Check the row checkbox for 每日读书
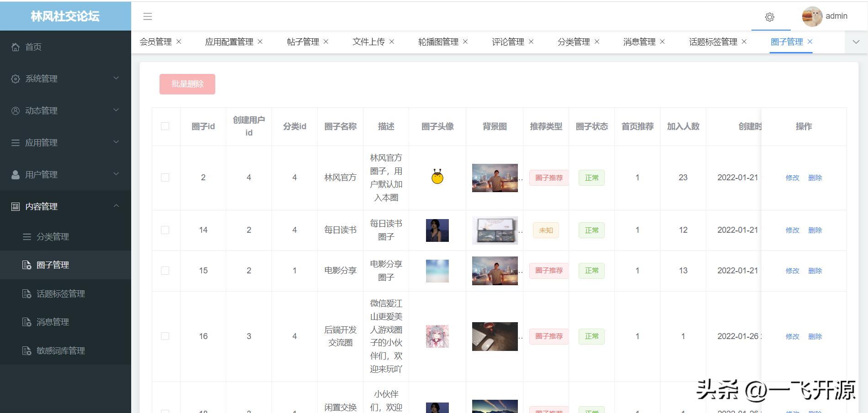The image size is (868, 413). pyautogui.click(x=165, y=230)
